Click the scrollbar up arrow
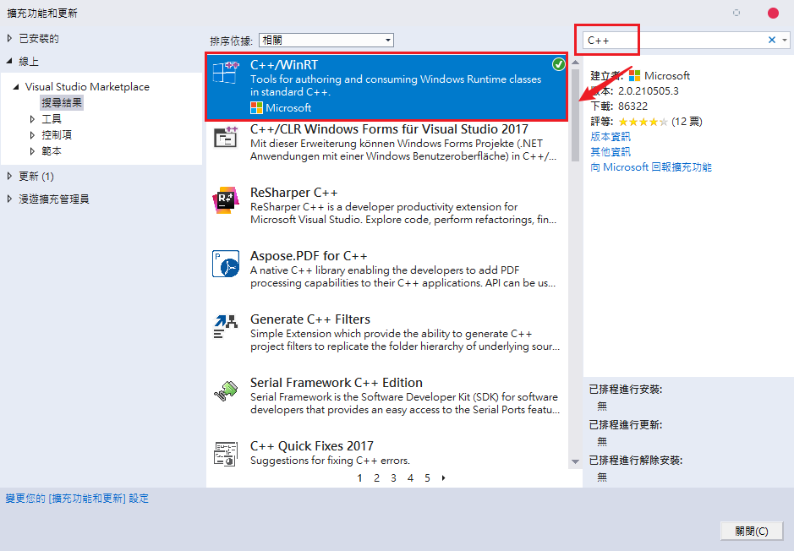Screen dimensions: 794x551 [575, 63]
